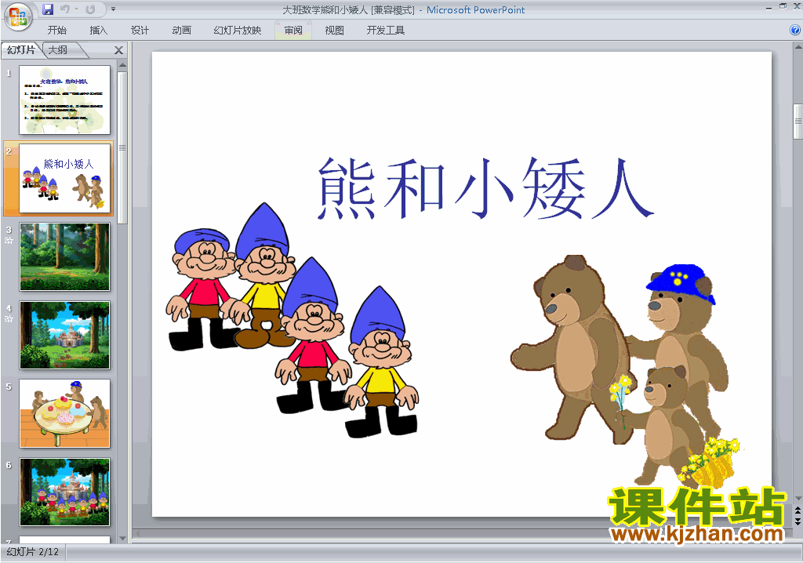
Task: Switch to the 大纲 pane tab
Action: click(58, 49)
